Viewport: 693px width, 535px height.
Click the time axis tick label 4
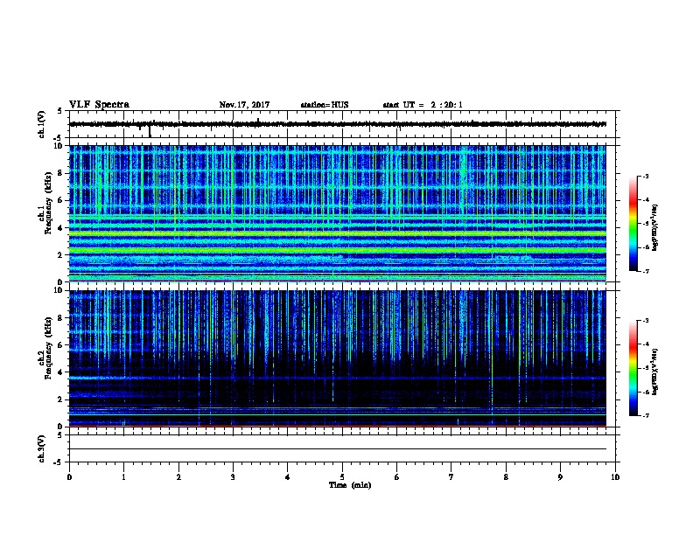click(x=288, y=476)
